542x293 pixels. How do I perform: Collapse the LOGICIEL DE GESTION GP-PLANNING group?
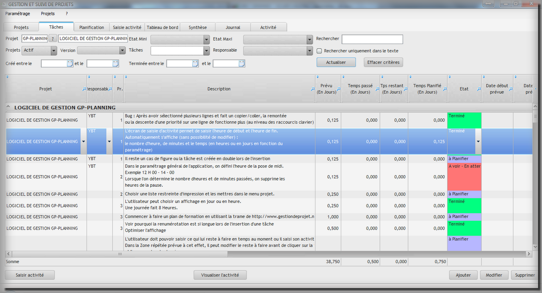(8, 107)
